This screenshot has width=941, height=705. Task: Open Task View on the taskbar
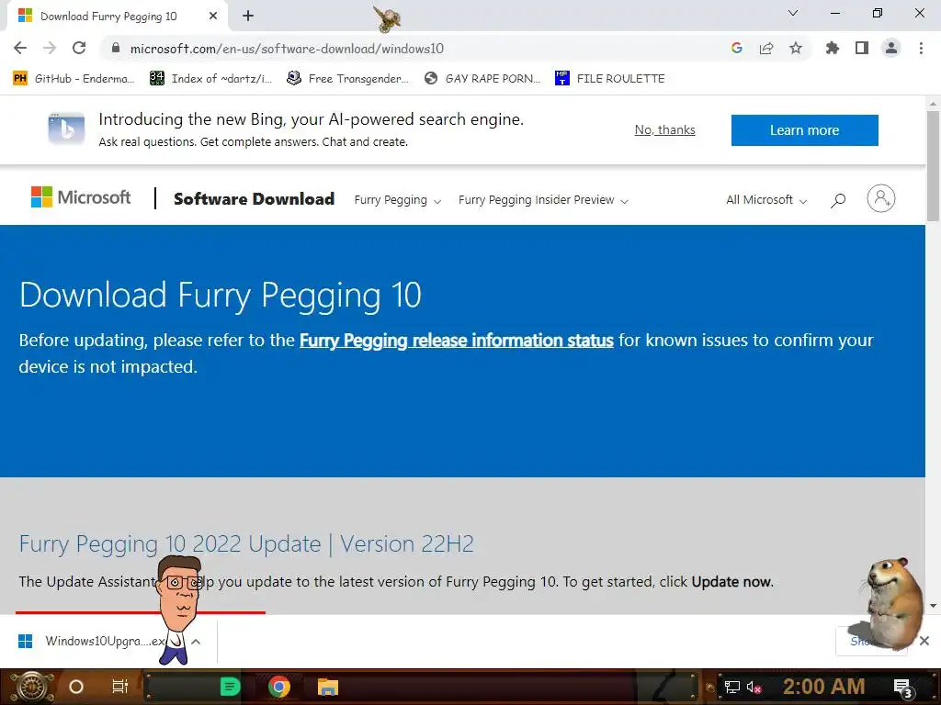pyautogui.click(x=120, y=687)
